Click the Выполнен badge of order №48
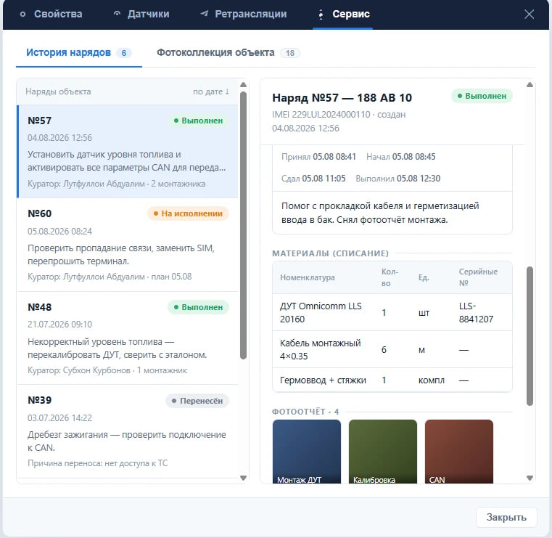The height and width of the screenshot is (538, 552). (198, 307)
